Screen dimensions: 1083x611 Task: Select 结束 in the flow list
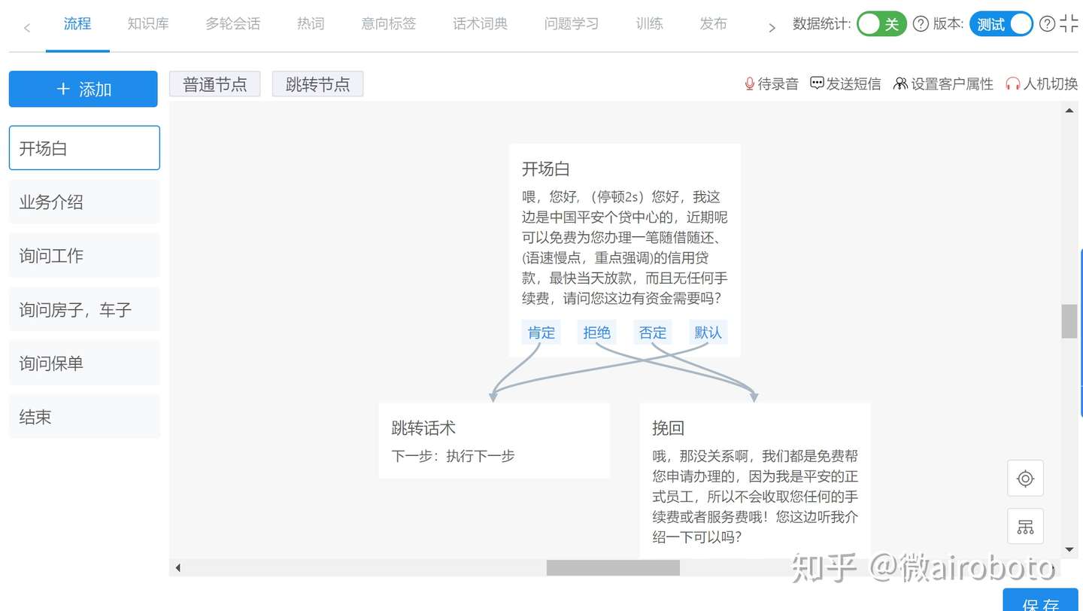pyautogui.click(x=84, y=417)
